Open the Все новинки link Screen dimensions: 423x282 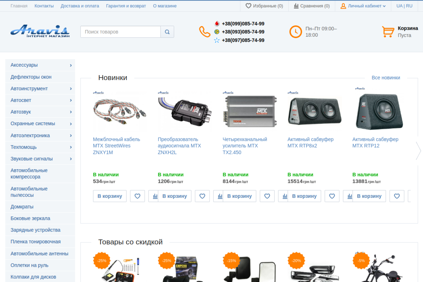[386, 78]
